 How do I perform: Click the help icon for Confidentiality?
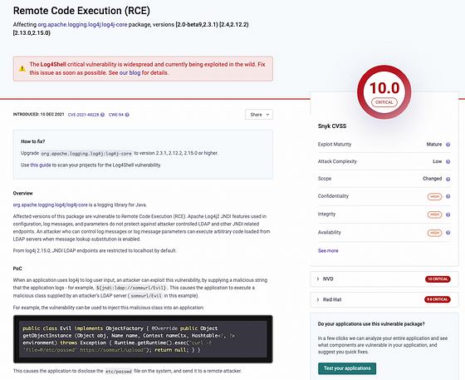point(448,196)
